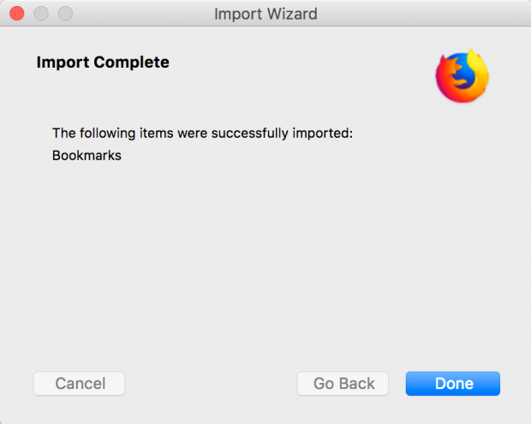Click the word 'Import' in bold heading
The width and height of the screenshot is (531, 424).
(x=61, y=63)
